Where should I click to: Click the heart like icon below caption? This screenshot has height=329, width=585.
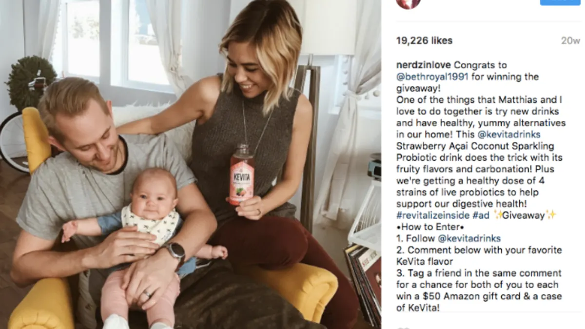point(403,327)
